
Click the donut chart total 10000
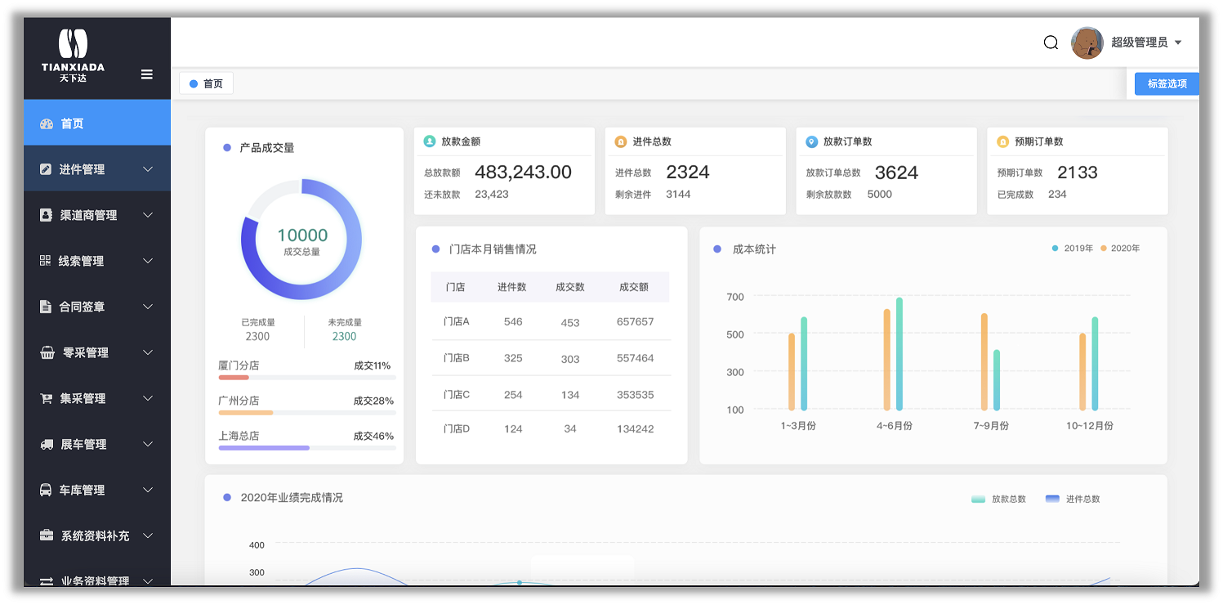coord(302,235)
